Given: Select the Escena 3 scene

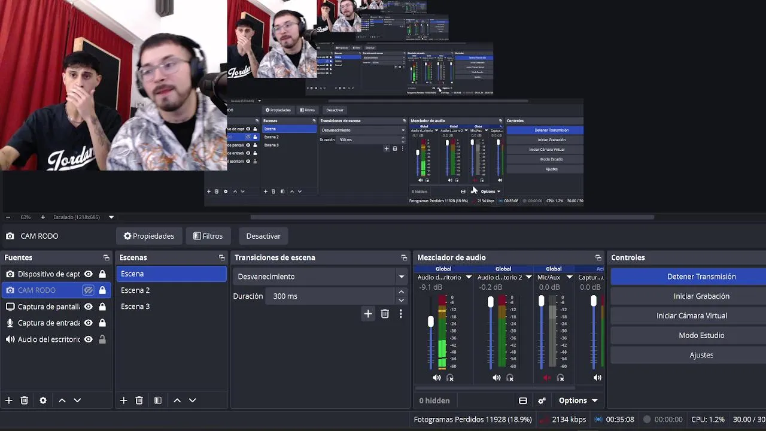Looking at the screenshot, I should (x=171, y=306).
